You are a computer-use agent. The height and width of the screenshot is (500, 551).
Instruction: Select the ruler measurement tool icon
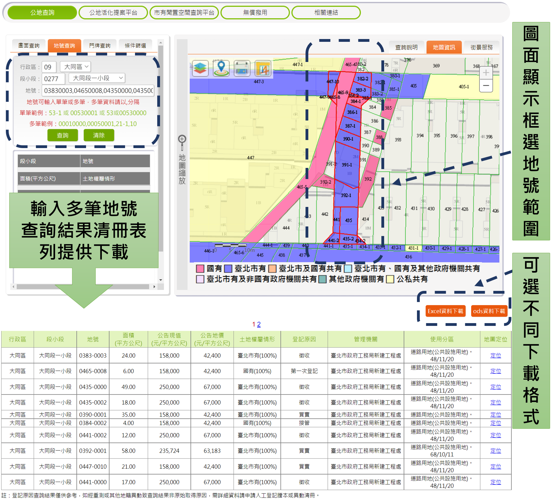[263, 68]
